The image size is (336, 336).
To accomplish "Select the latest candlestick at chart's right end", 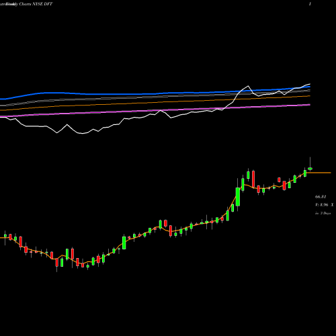I will (310, 169).
